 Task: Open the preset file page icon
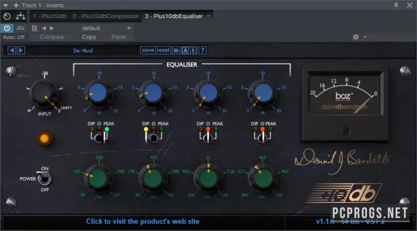34,28
